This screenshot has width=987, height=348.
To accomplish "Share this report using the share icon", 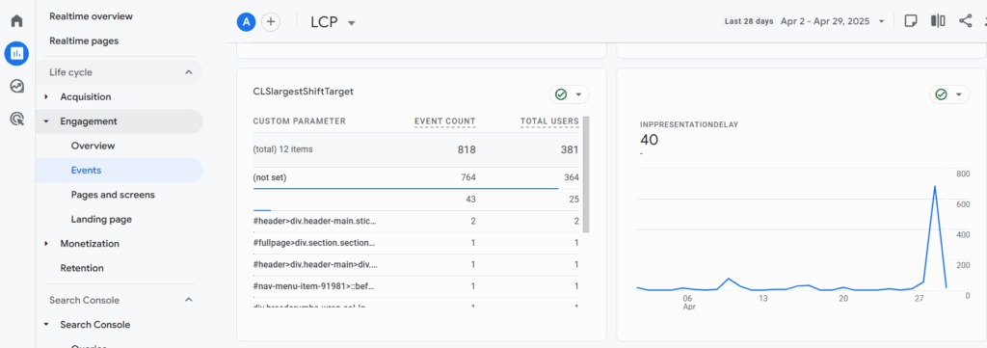I will (966, 21).
